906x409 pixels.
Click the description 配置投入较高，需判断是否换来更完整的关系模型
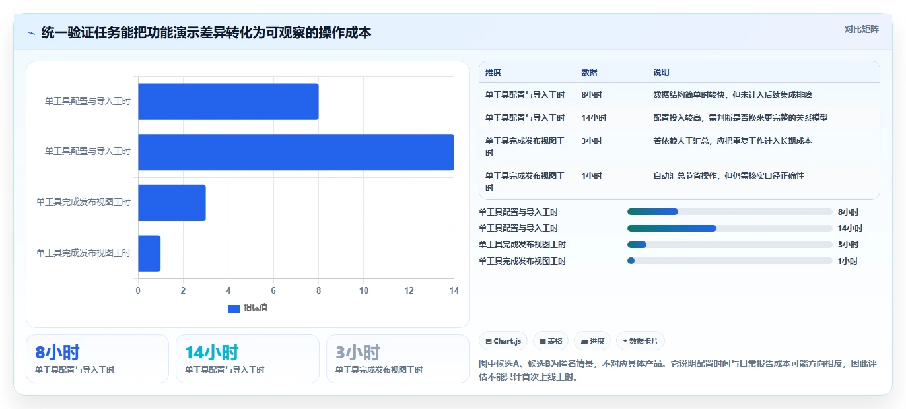click(x=740, y=118)
